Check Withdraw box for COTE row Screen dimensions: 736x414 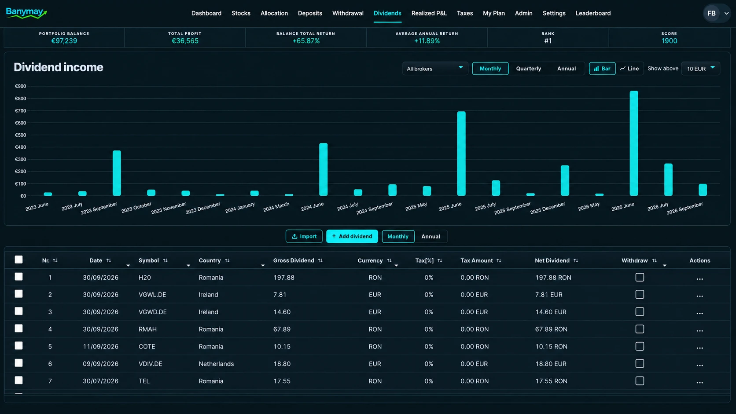pyautogui.click(x=640, y=346)
